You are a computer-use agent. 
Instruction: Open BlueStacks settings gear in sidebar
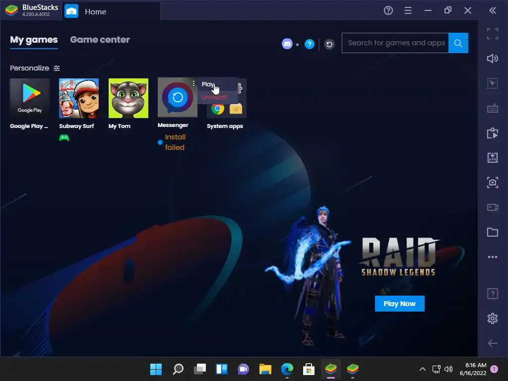coord(493,318)
